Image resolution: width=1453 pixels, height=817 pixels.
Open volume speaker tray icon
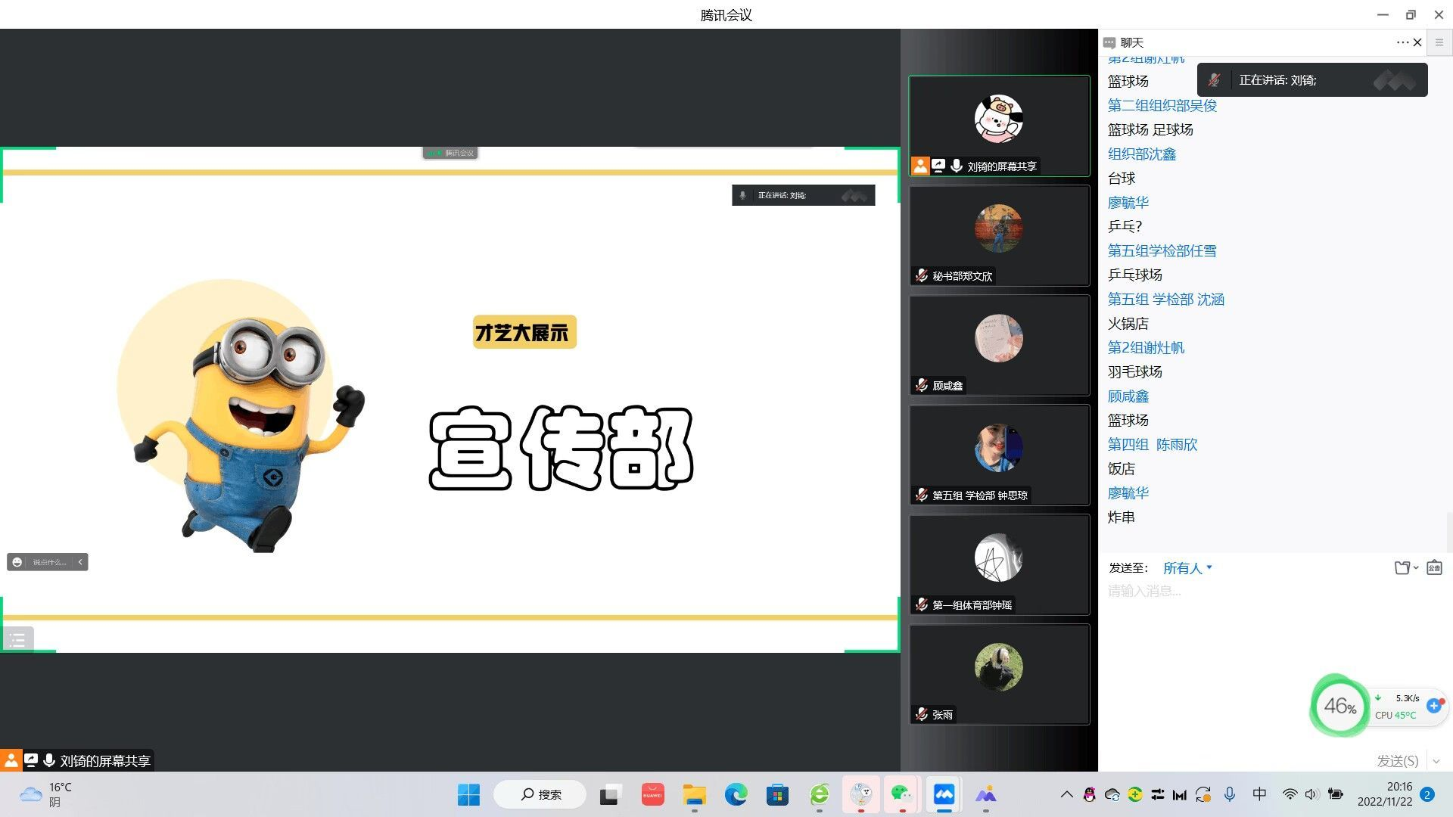(x=1312, y=794)
